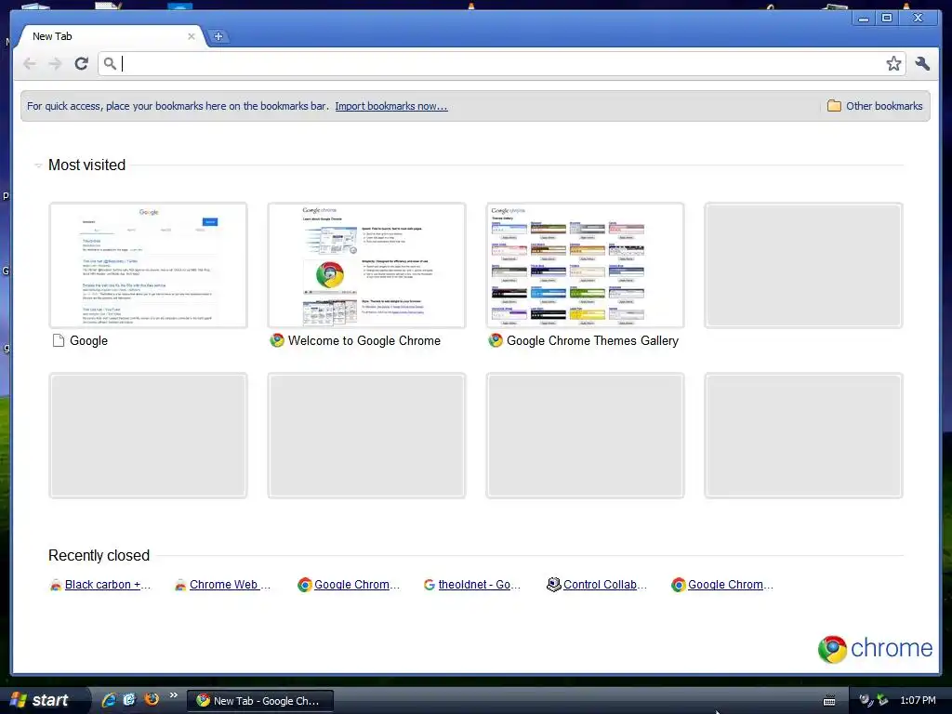Click the taskbar clock showing 1:07 PM
The width and height of the screenshot is (952, 714).
[x=918, y=700]
